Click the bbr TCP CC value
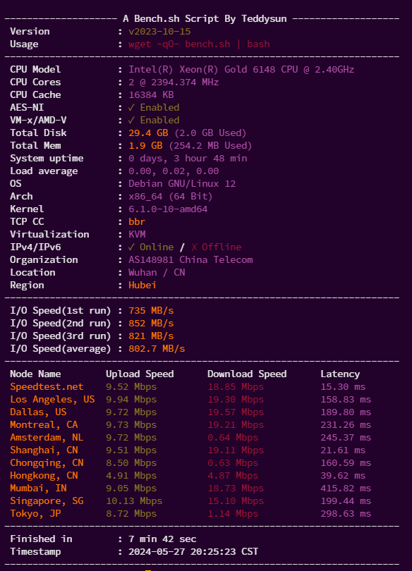The width and height of the screenshot is (412, 571). [x=137, y=222]
